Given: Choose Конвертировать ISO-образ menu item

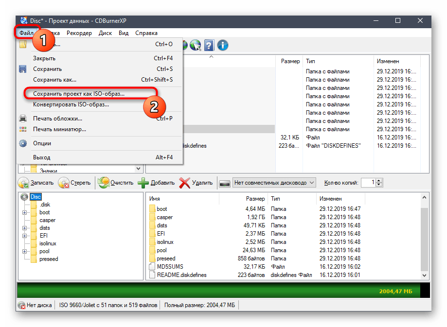Looking at the screenshot, I should tap(71, 104).
